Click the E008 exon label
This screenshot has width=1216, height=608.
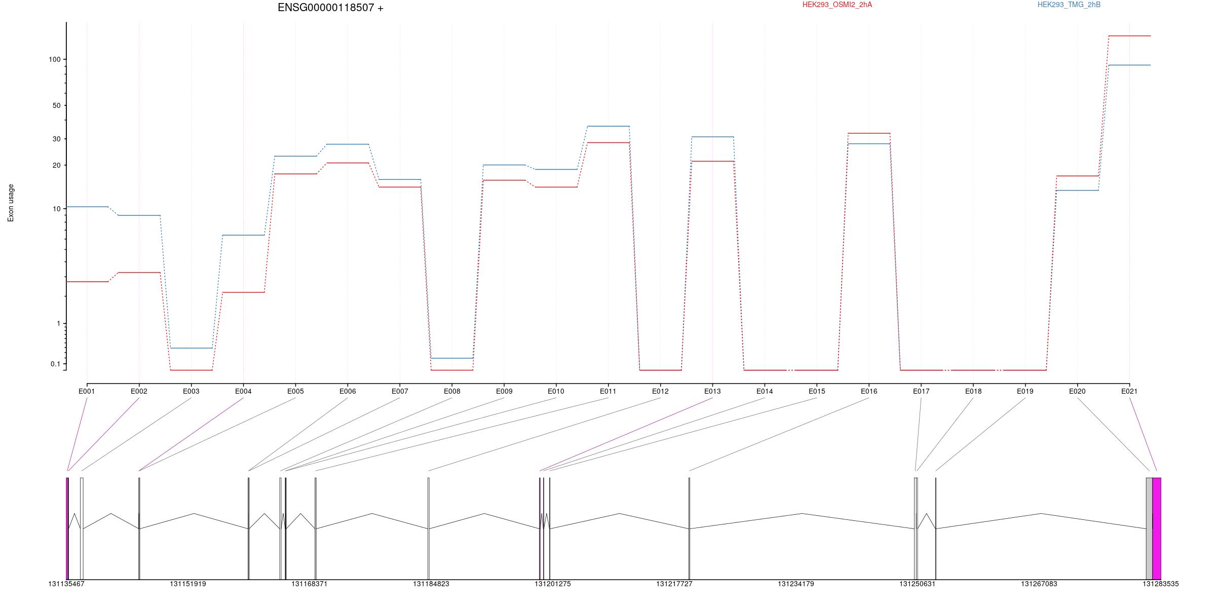coord(452,391)
